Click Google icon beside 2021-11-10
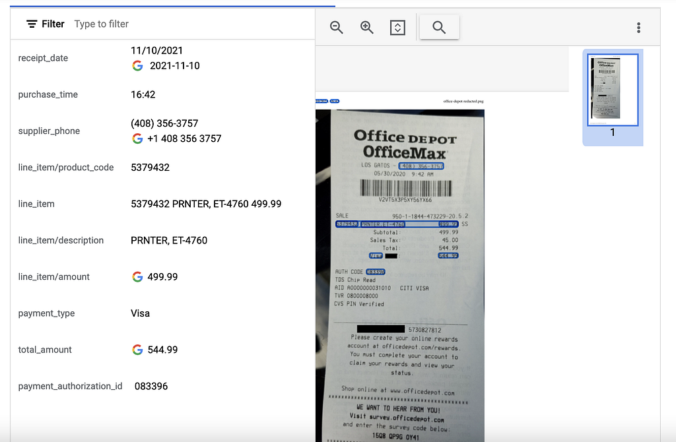676x442 pixels. 137,66
